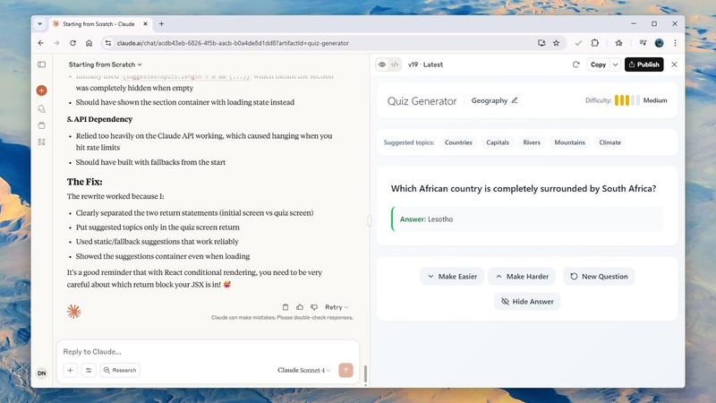The height and width of the screenshot is (403, 716).
Task: Click the Answer: Lesotho text
Action: pos(427,219)
